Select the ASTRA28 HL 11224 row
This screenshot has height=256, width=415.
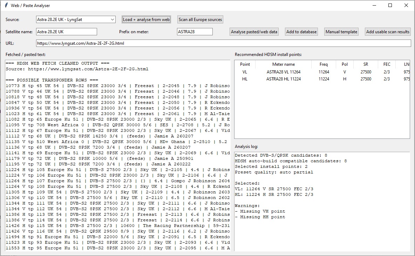(x=322, y=79)
